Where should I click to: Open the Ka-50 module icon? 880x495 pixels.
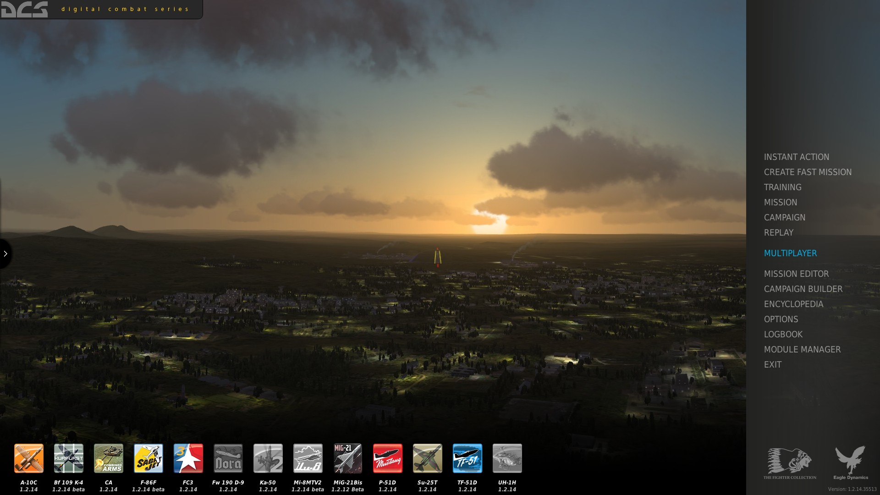pyautogui.click(x=268, y=458)
